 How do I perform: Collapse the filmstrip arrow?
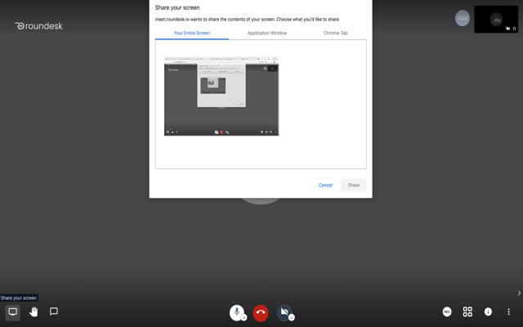[519, 293]
